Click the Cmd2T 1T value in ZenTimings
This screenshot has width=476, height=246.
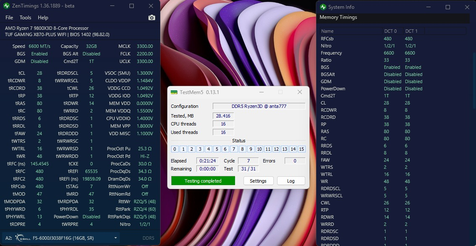coord(91,61)
